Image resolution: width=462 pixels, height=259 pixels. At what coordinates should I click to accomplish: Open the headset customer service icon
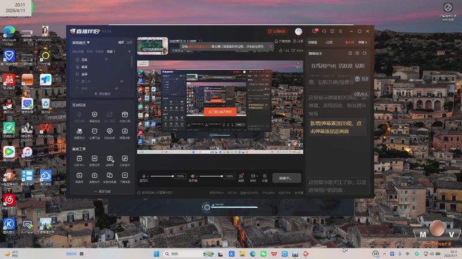coord(324,31)
